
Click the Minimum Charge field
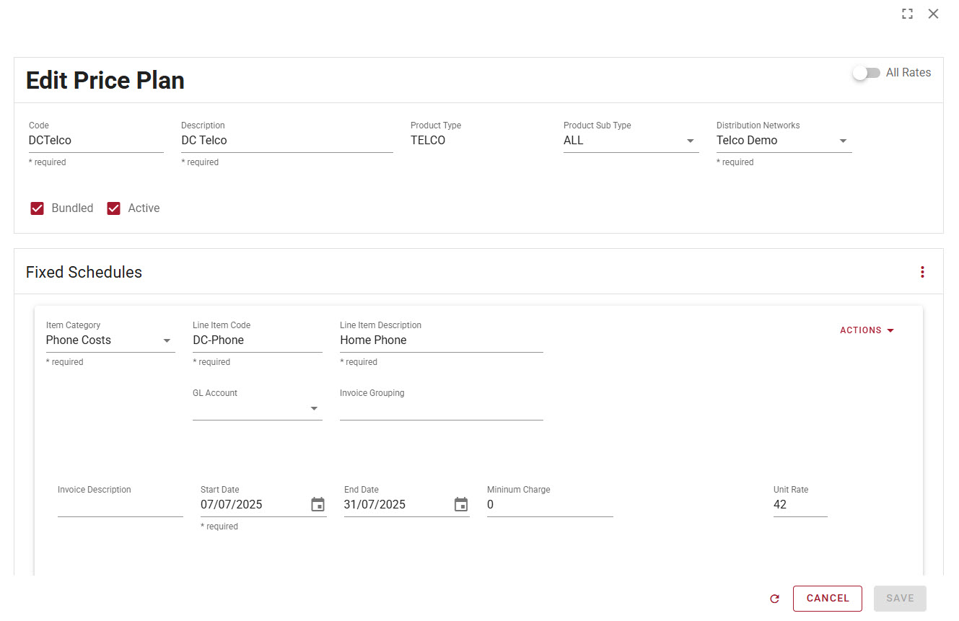550,505
